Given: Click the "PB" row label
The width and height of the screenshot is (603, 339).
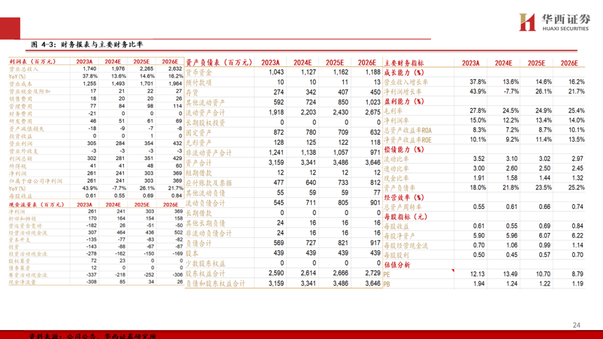Looking at the screenshot, I should coord(387,284).
